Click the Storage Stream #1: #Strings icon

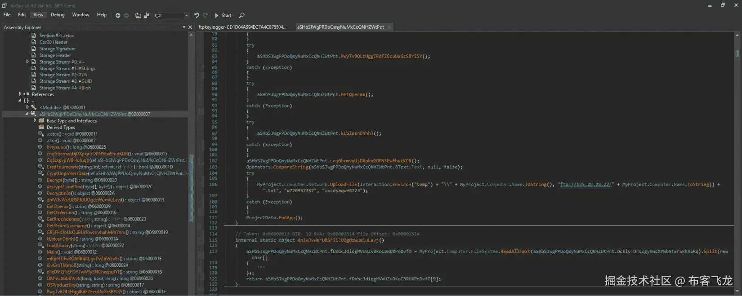tap(33, 68)
